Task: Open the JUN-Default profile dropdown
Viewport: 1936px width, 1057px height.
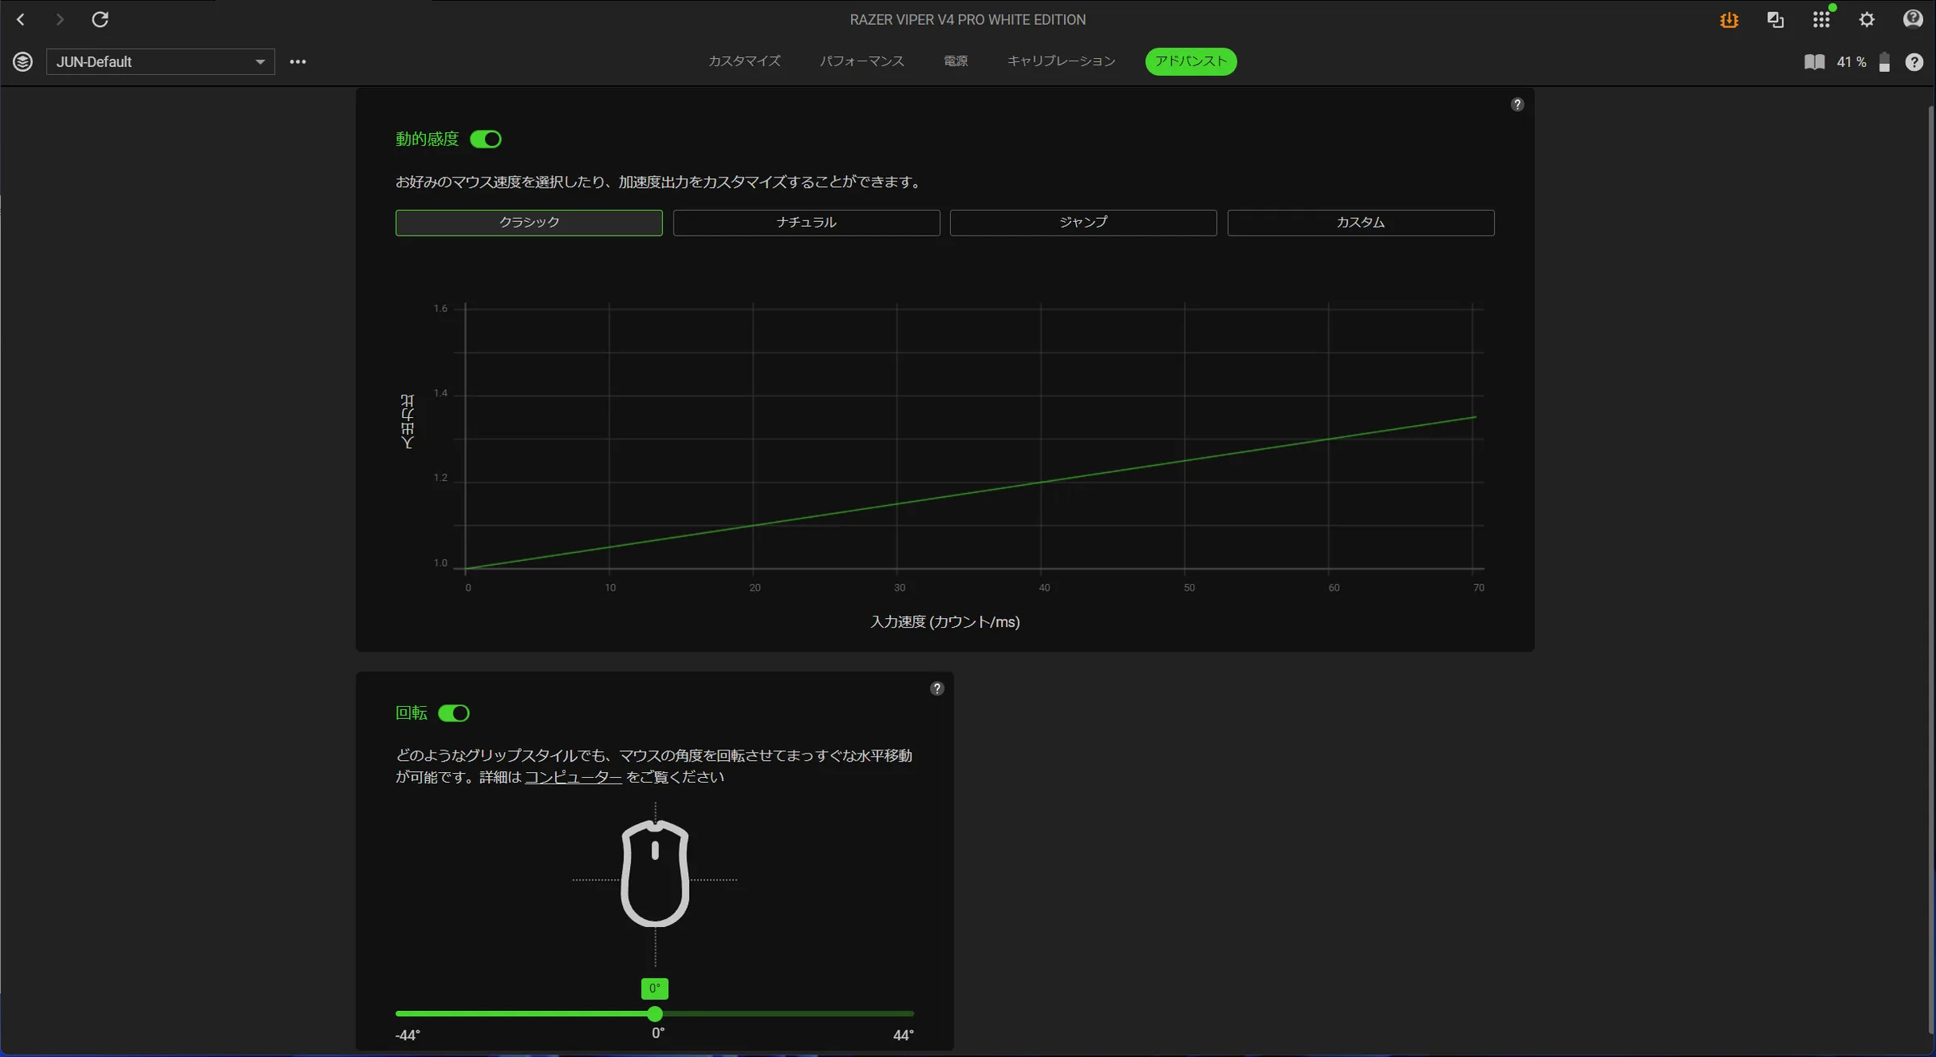Action: [x=161, y=62]
